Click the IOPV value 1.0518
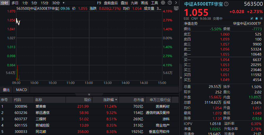The height and width of the screenshot is (135, 264). [215, 124]
